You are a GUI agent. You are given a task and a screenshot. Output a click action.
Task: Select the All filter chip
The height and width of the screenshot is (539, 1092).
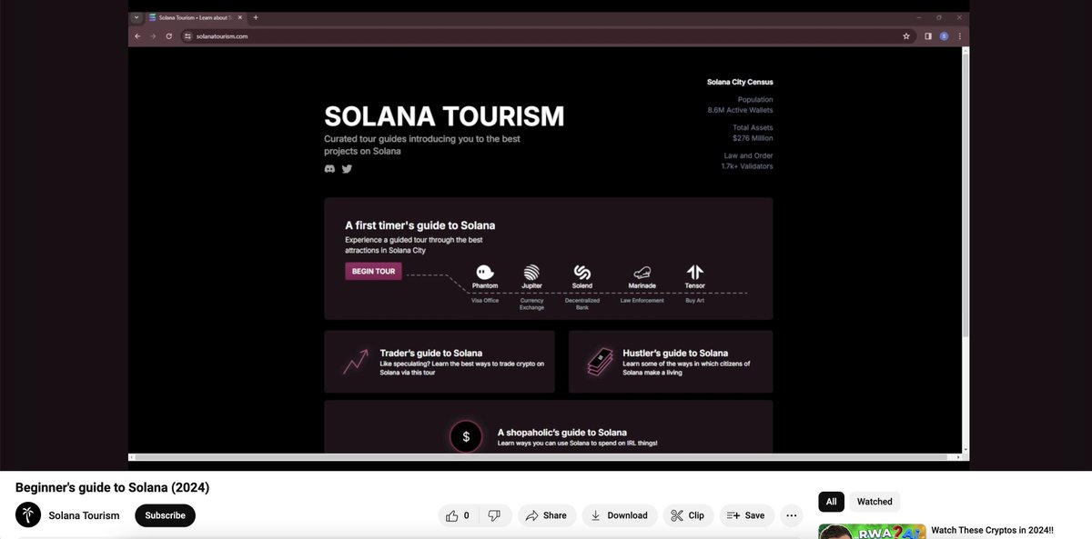click(831, 502)
